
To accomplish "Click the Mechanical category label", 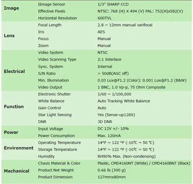I will (x=17, y=171).
